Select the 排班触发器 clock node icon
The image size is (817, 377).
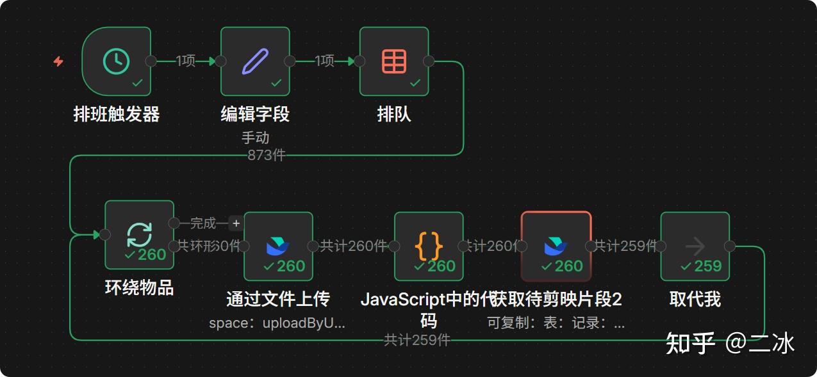pyautogui.click(x=117, y=61)
